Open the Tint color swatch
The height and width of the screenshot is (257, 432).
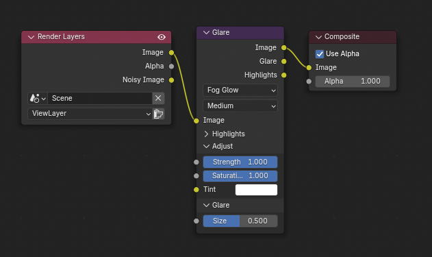[256, 190]
